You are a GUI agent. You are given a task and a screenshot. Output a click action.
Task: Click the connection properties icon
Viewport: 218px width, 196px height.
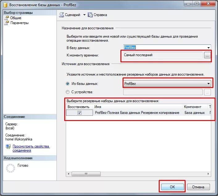click(8, 146)
